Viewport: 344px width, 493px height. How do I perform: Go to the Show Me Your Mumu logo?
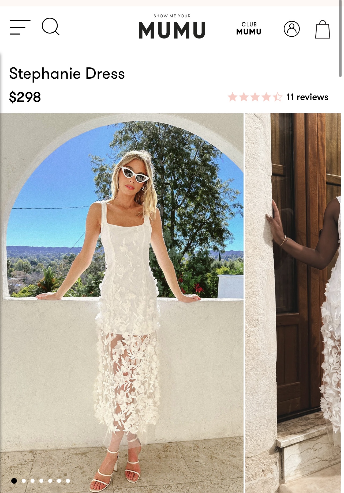(172, 27)
